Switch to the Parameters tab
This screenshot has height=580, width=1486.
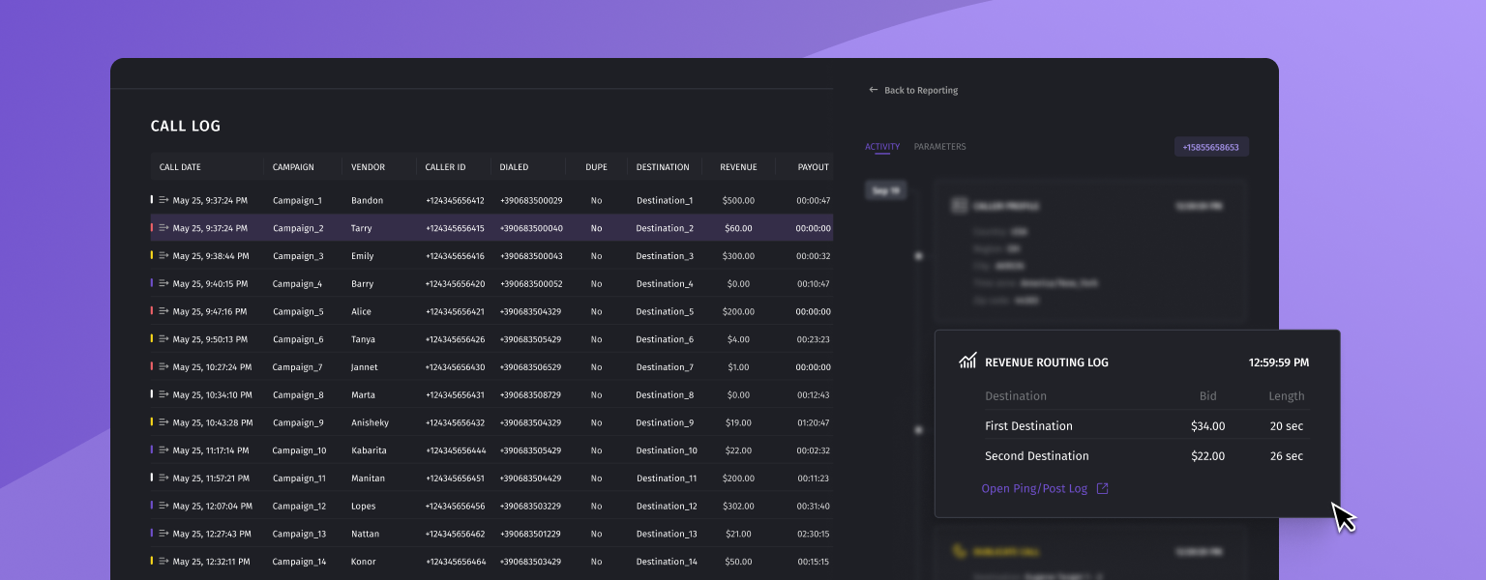pyautogui.click(x=939, y=147)
